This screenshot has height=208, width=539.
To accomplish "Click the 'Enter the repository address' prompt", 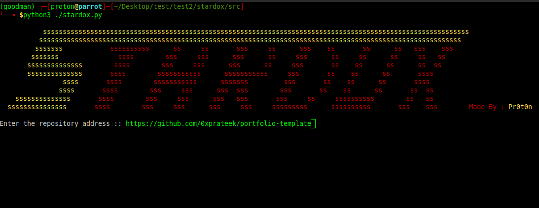I will 55,124.
